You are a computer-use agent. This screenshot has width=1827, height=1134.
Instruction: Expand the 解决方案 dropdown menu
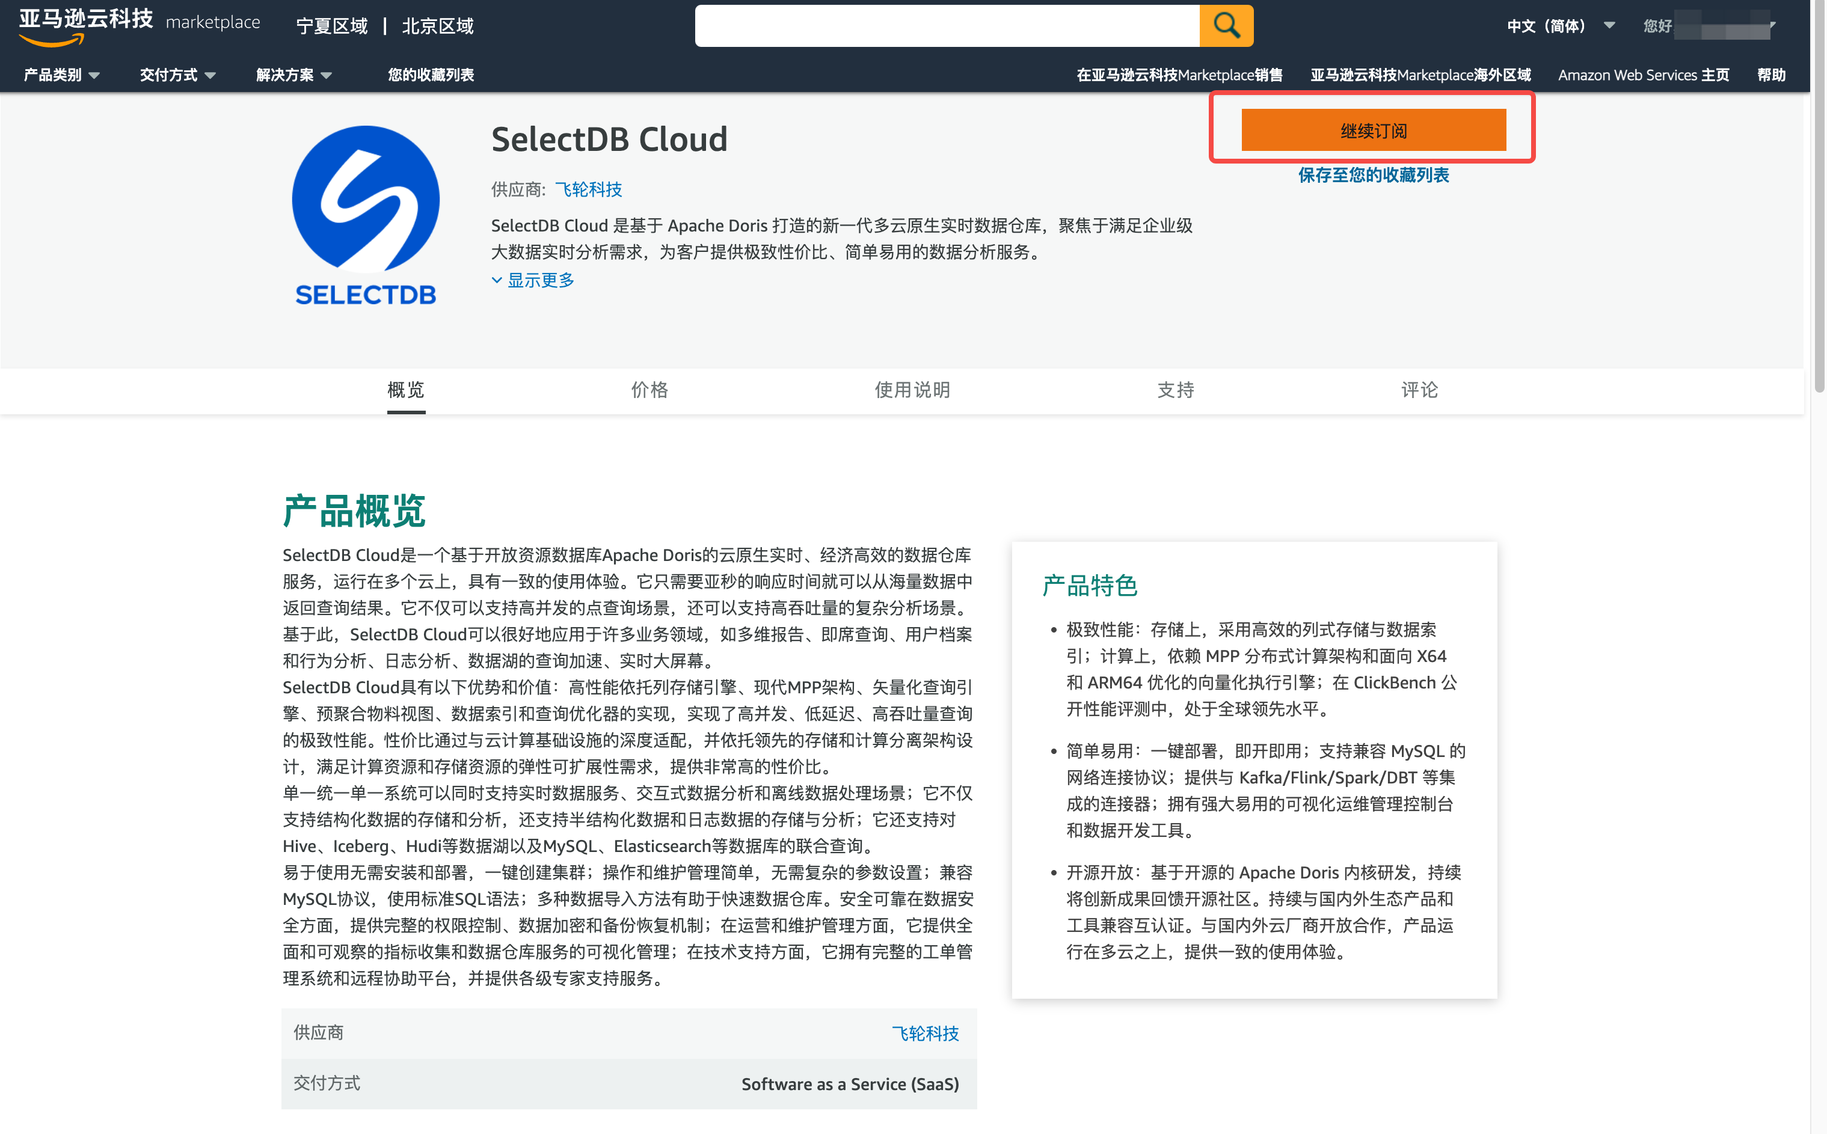click(294, 75)
